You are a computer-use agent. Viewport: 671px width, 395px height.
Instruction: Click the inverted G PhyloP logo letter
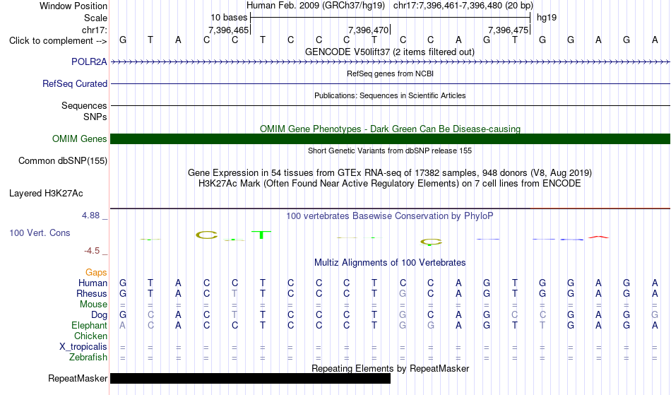[x=431, y=242]
